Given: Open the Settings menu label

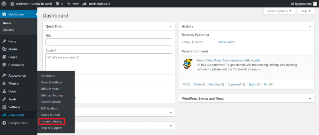Looking at the screenshot, I should [x=14, y=107].
